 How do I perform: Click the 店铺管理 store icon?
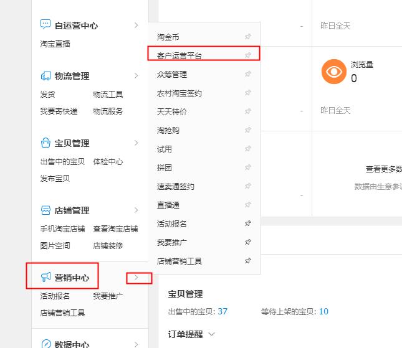45,210
